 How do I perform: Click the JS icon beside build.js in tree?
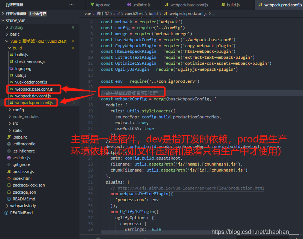[11, 55]
